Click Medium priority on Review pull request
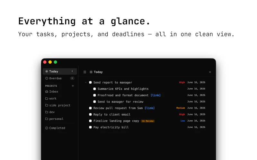The width and height of the screenshot is (257, 160). tap(181, 108)
